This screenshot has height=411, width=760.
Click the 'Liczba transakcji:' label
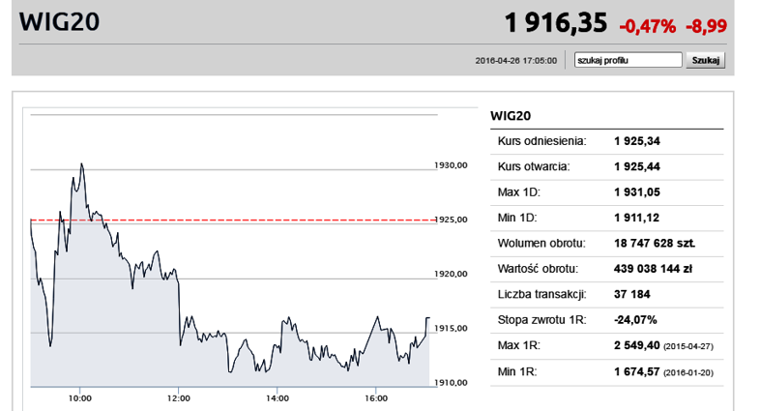coord(541,294)
